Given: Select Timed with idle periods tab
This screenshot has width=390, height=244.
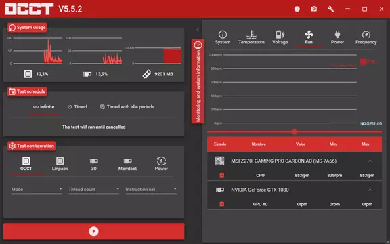Looking at the screenshot, I should click(127, 107).
